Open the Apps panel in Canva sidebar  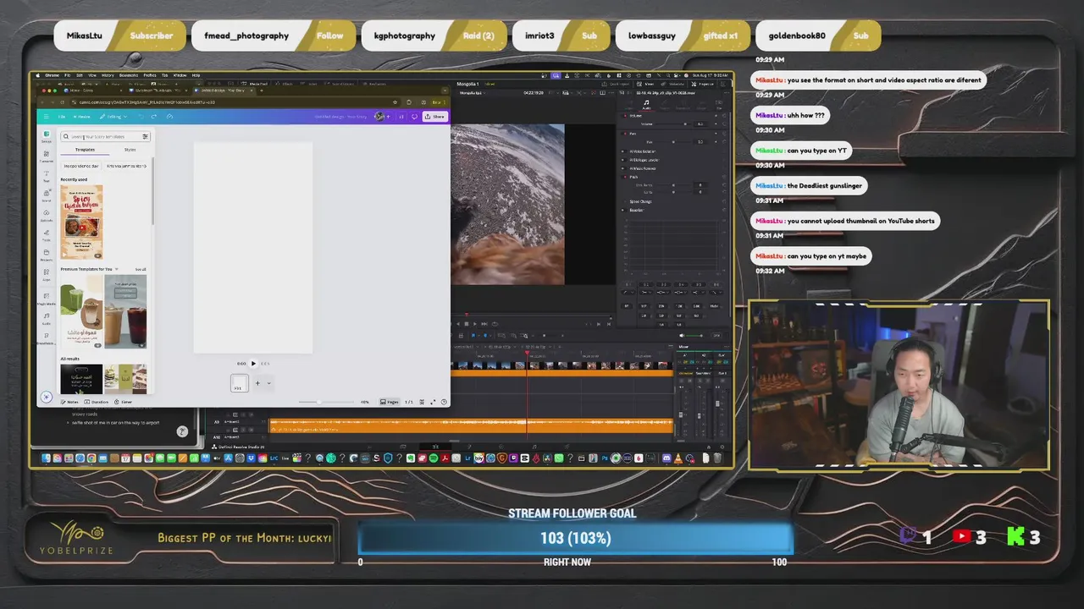47,274
